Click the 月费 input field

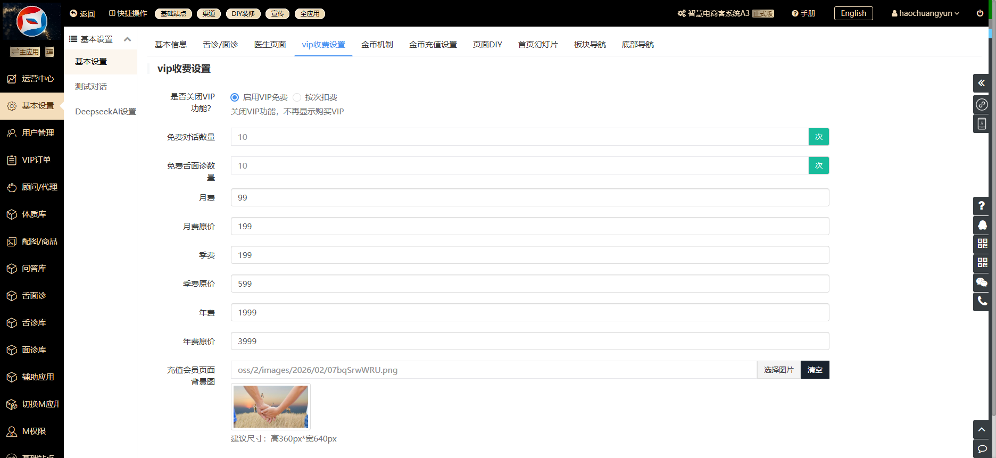pyautogui.click(x=530, y=197)
